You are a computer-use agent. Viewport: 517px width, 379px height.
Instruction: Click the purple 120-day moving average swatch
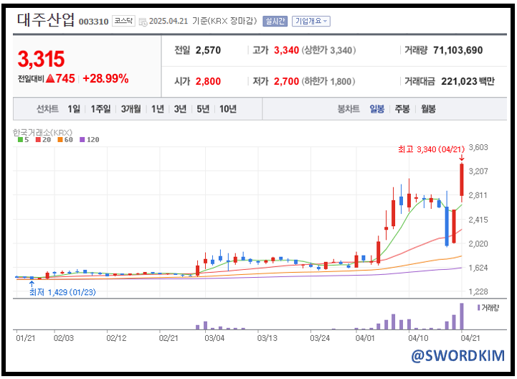coord(82,140)
